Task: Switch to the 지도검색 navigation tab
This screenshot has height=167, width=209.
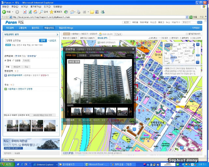Action: click(10, 28)
